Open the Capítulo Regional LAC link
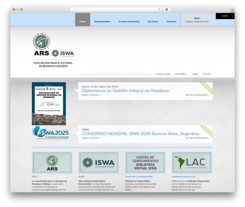The image size is (245, 207). [184, 177]
